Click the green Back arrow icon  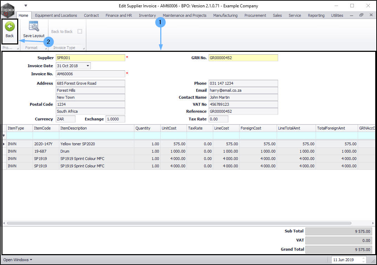[9, 27]
